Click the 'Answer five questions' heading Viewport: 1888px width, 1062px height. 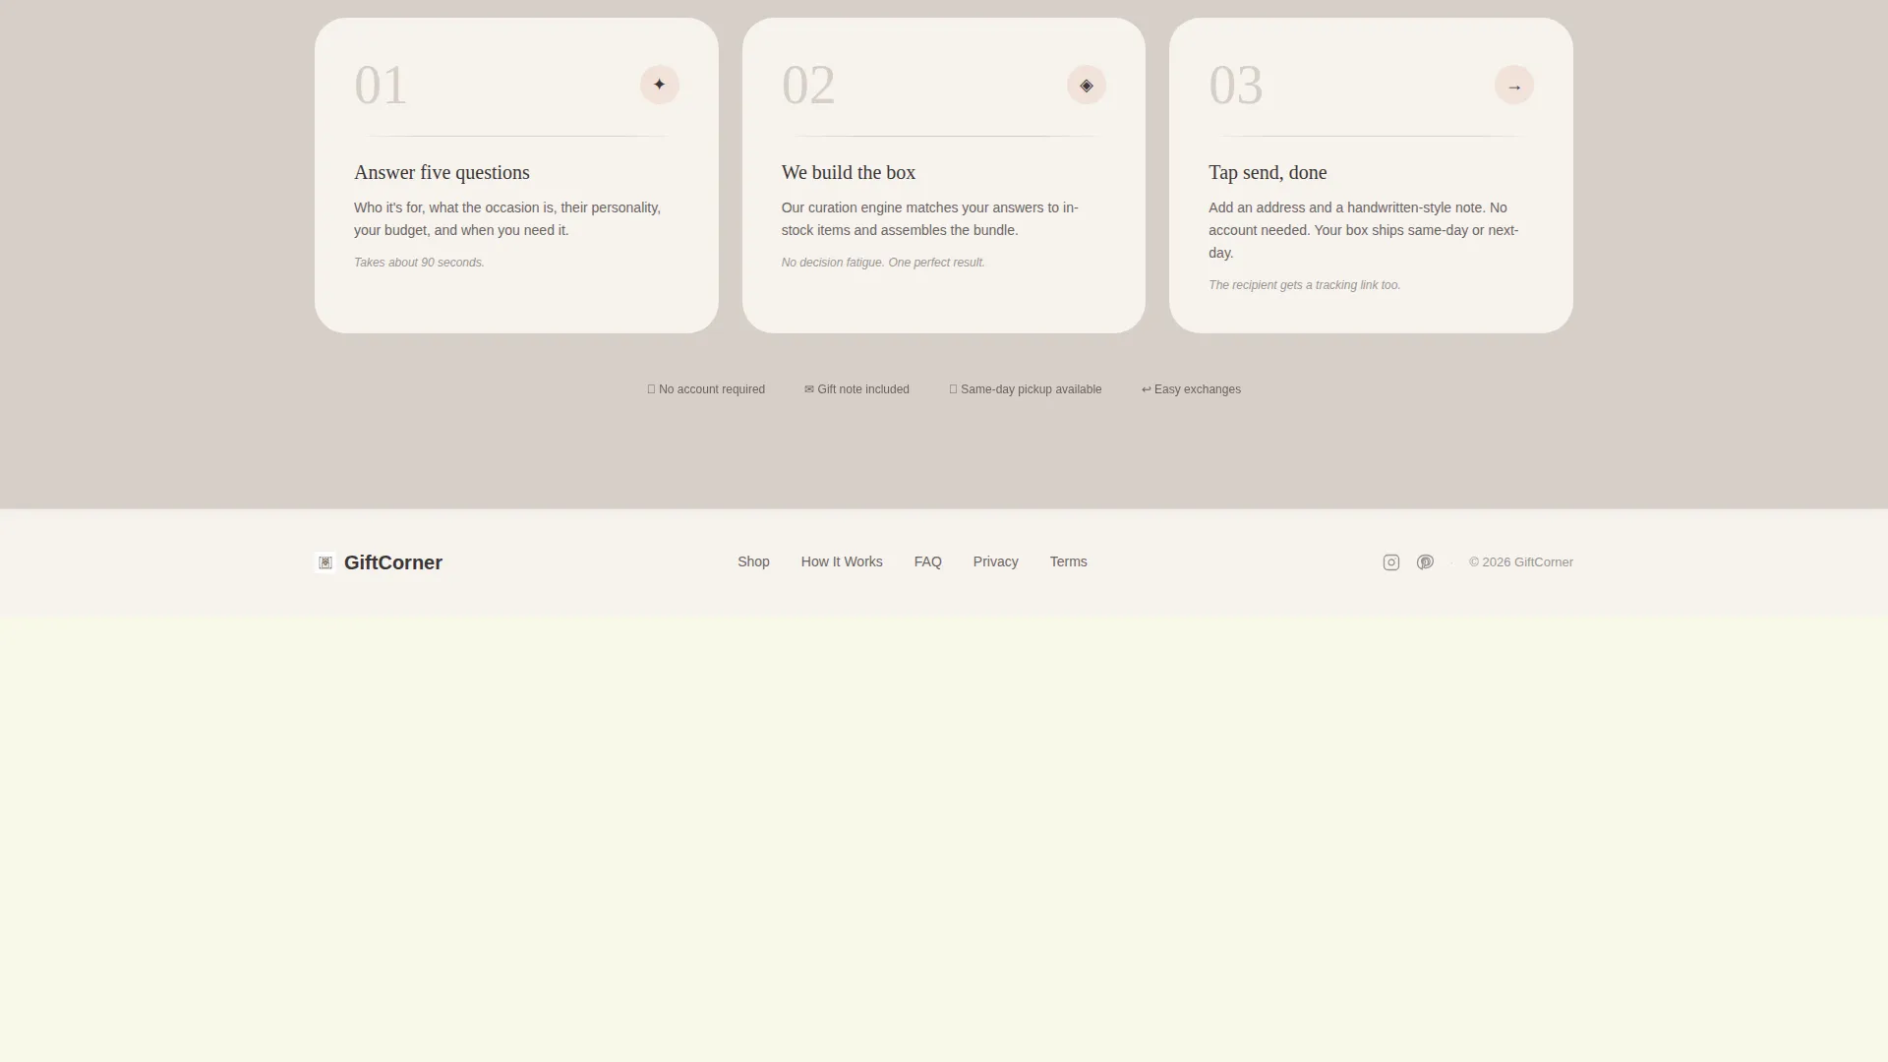click(x=442, y=172)
